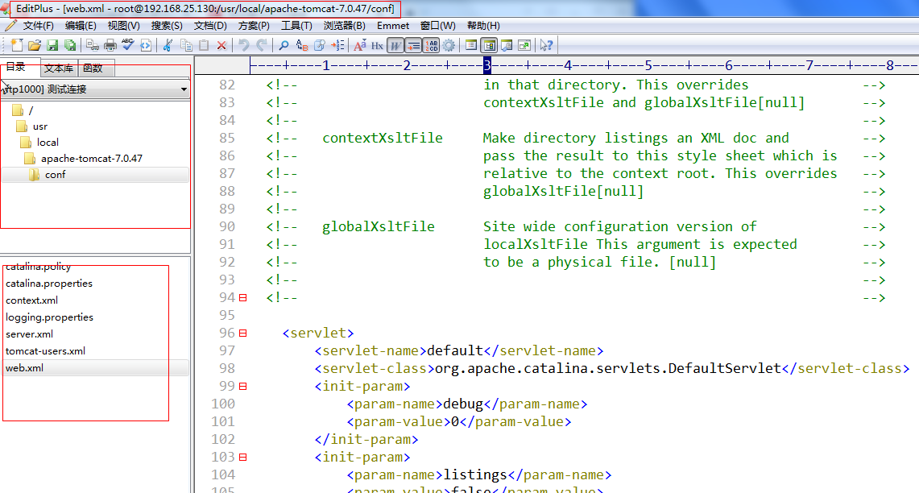Click the Open file folder icon
This screenshot has height=493, width=919.
[35, 45]
